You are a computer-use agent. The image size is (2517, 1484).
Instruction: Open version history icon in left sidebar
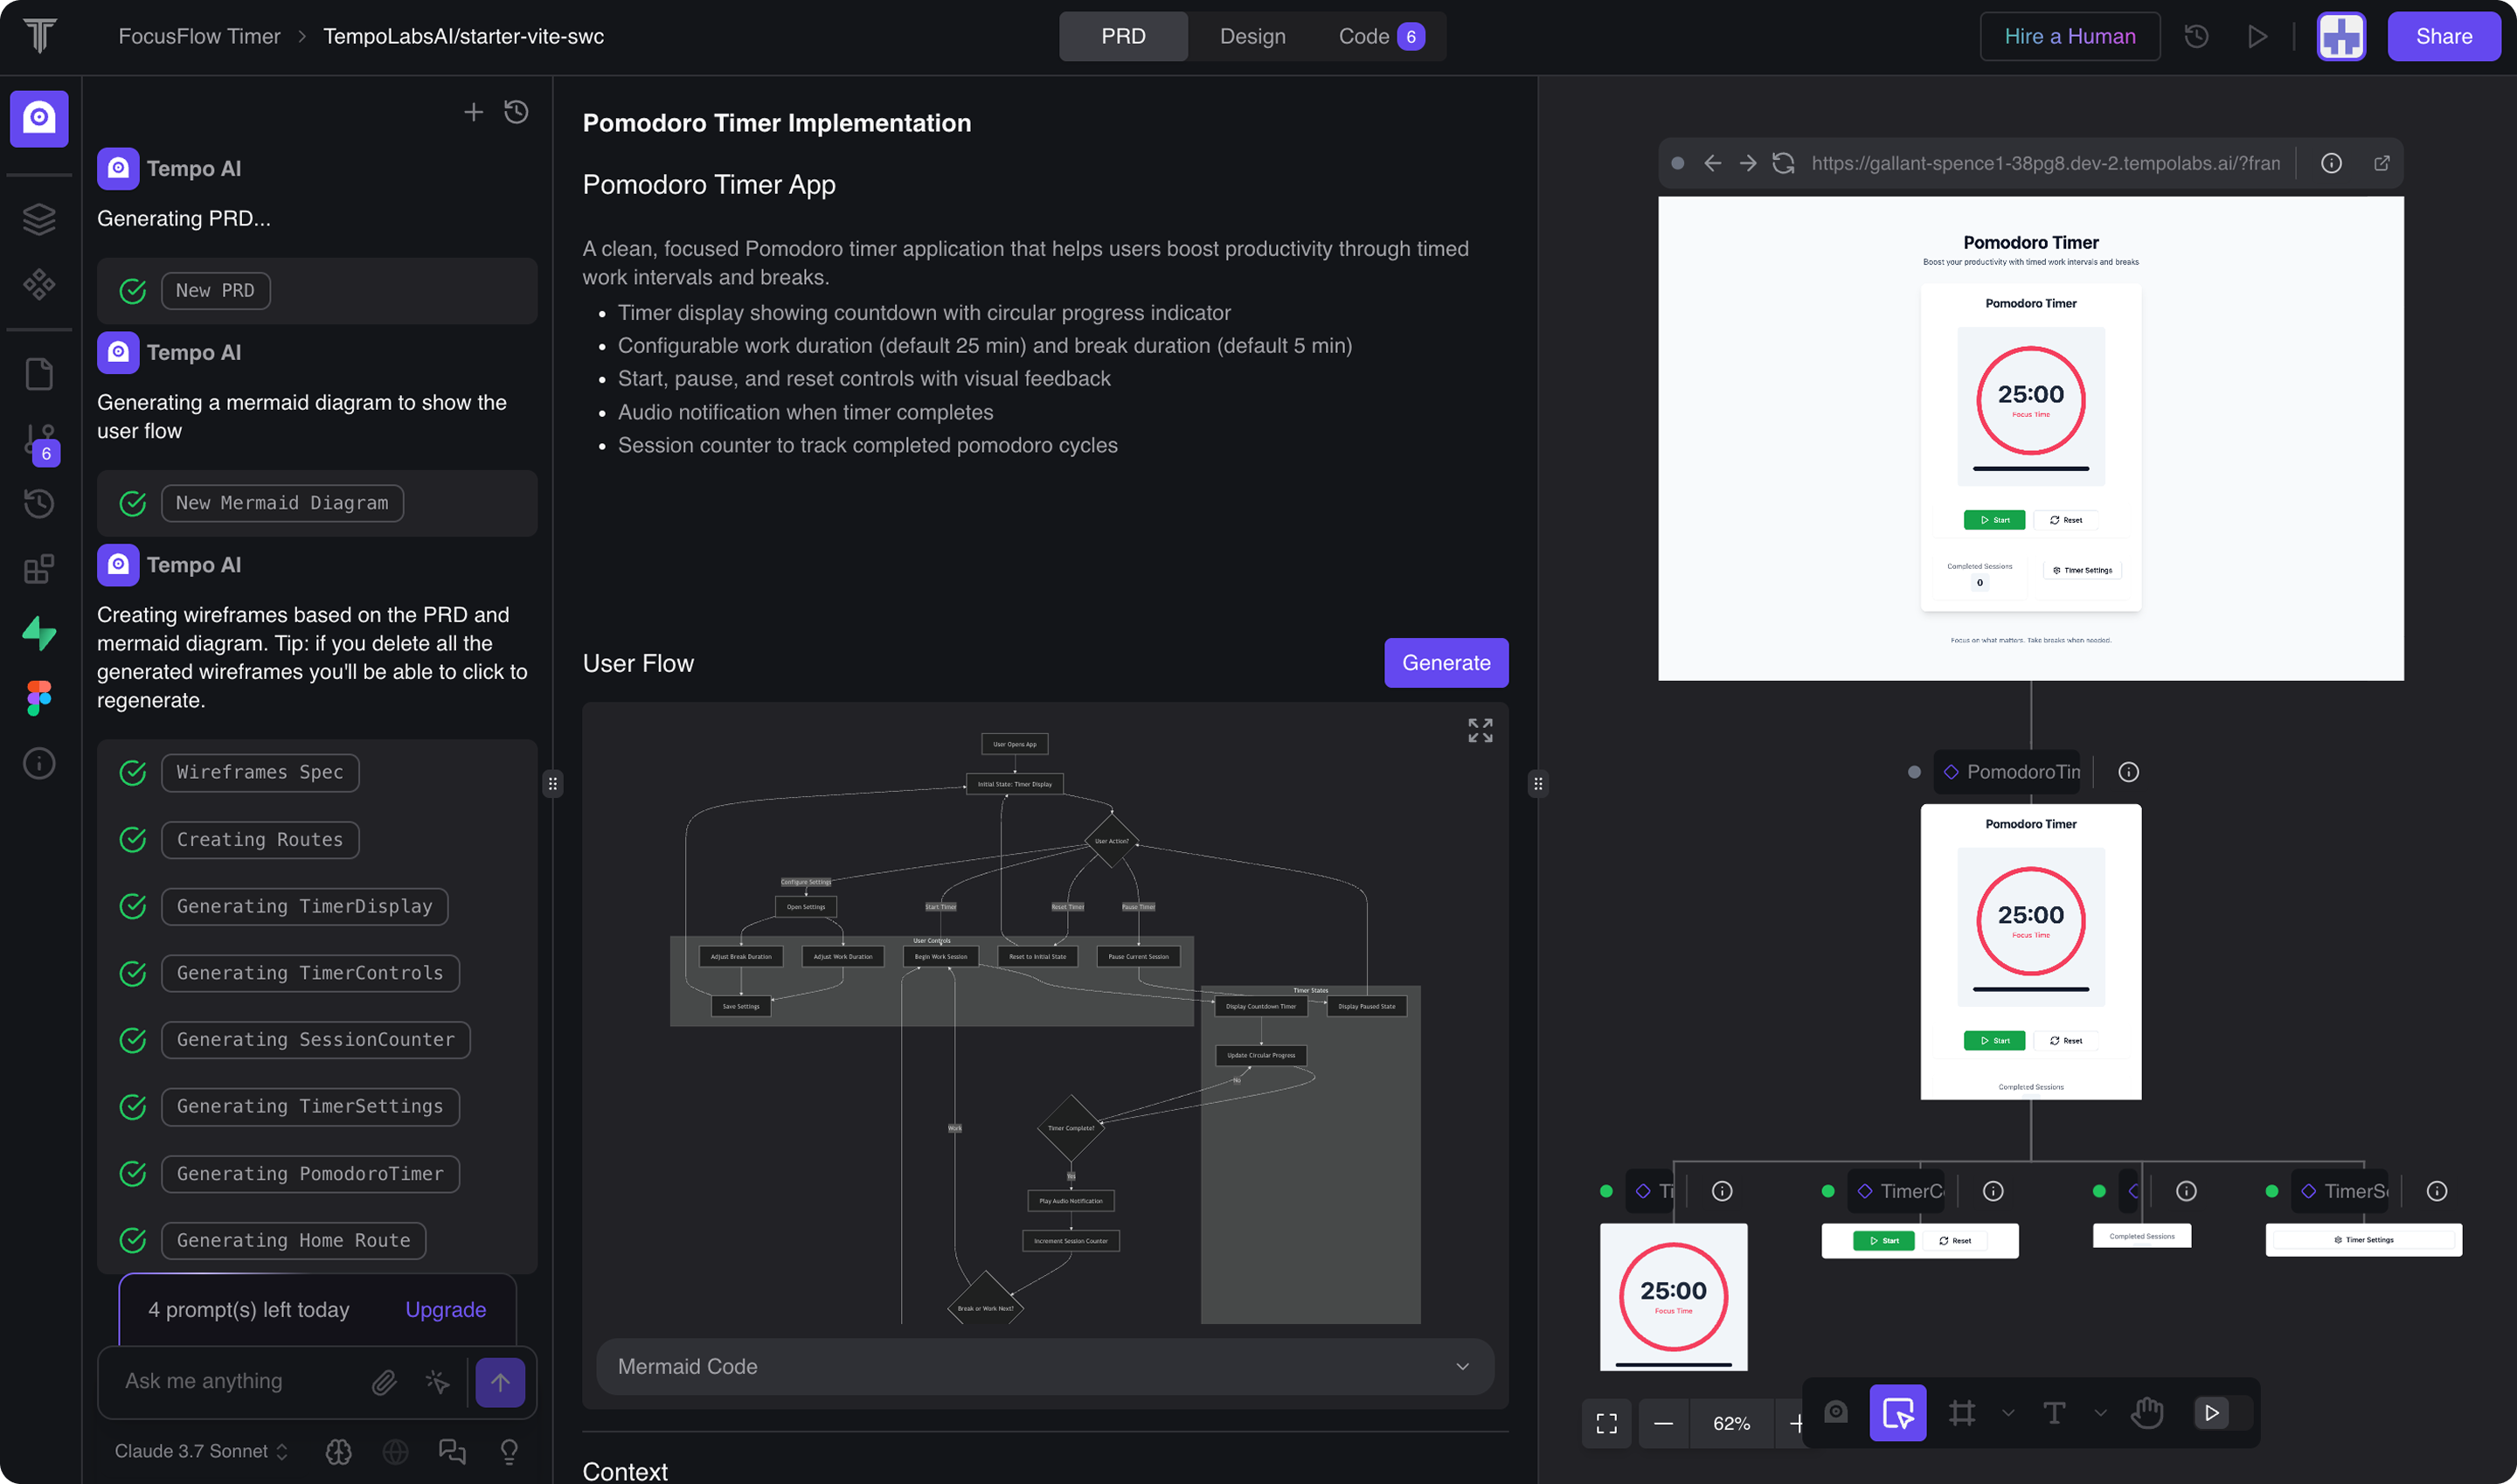click(39, 503)
